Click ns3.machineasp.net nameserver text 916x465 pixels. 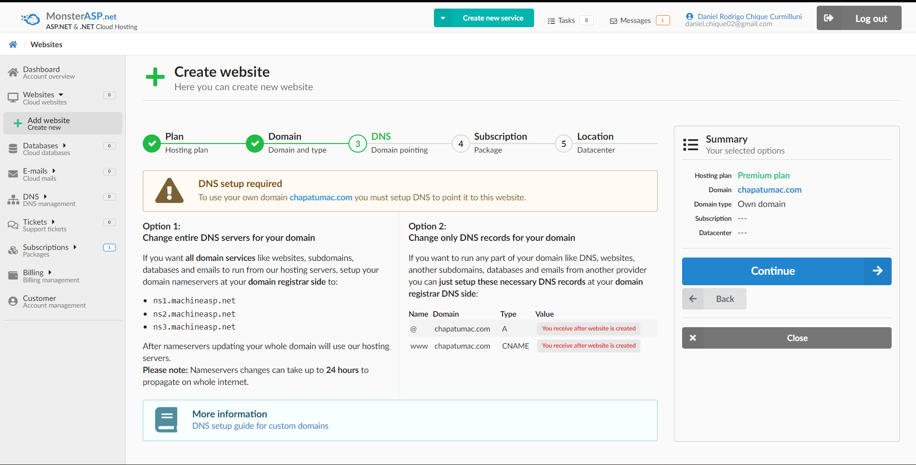click(x=194, y=327)
